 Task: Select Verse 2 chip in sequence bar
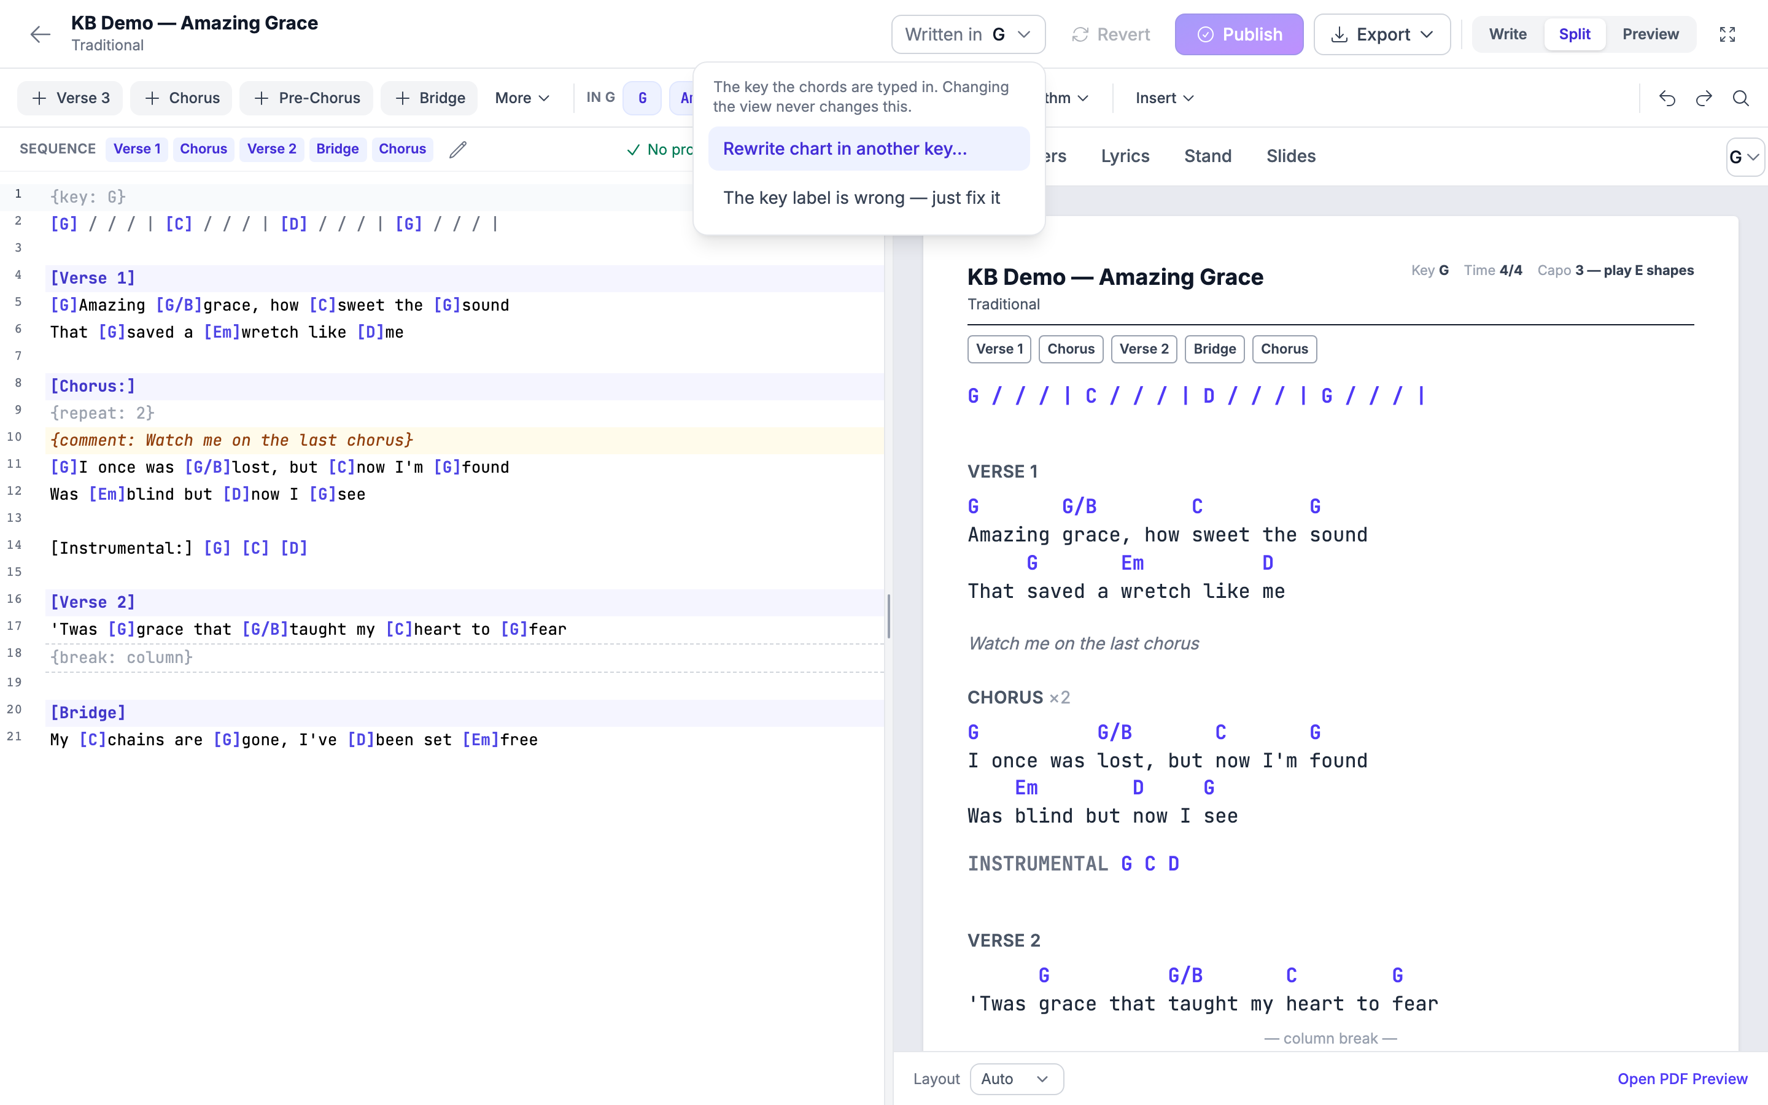(x=271, y=149)
